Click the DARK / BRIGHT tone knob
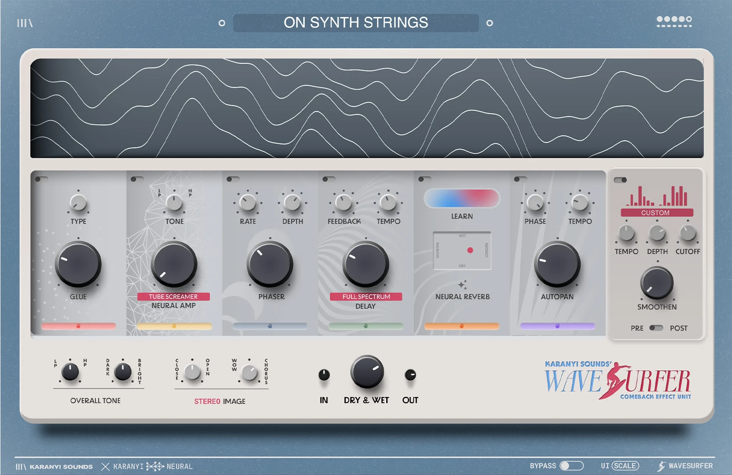Image resolution: width=732 pixels, height=475 pixels. [123, 372]
